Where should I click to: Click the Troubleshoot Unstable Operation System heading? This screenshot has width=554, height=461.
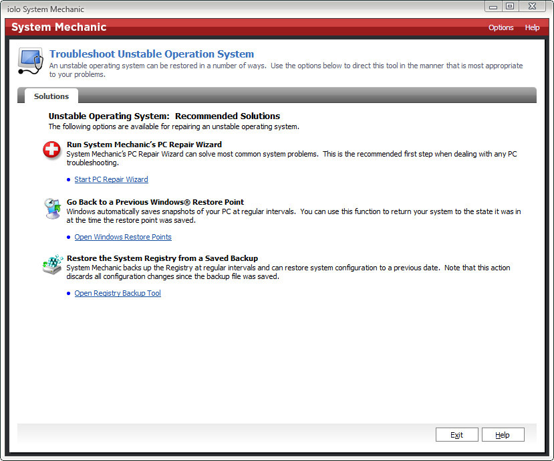(x=152, y=54)
